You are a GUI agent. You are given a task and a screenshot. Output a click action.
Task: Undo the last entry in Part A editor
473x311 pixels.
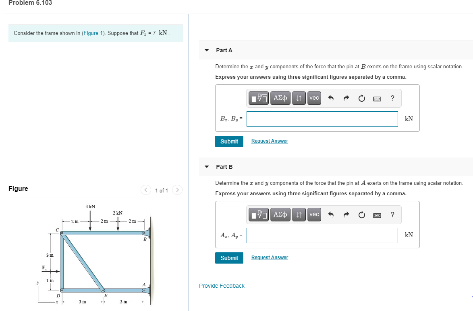click(330, 98)
